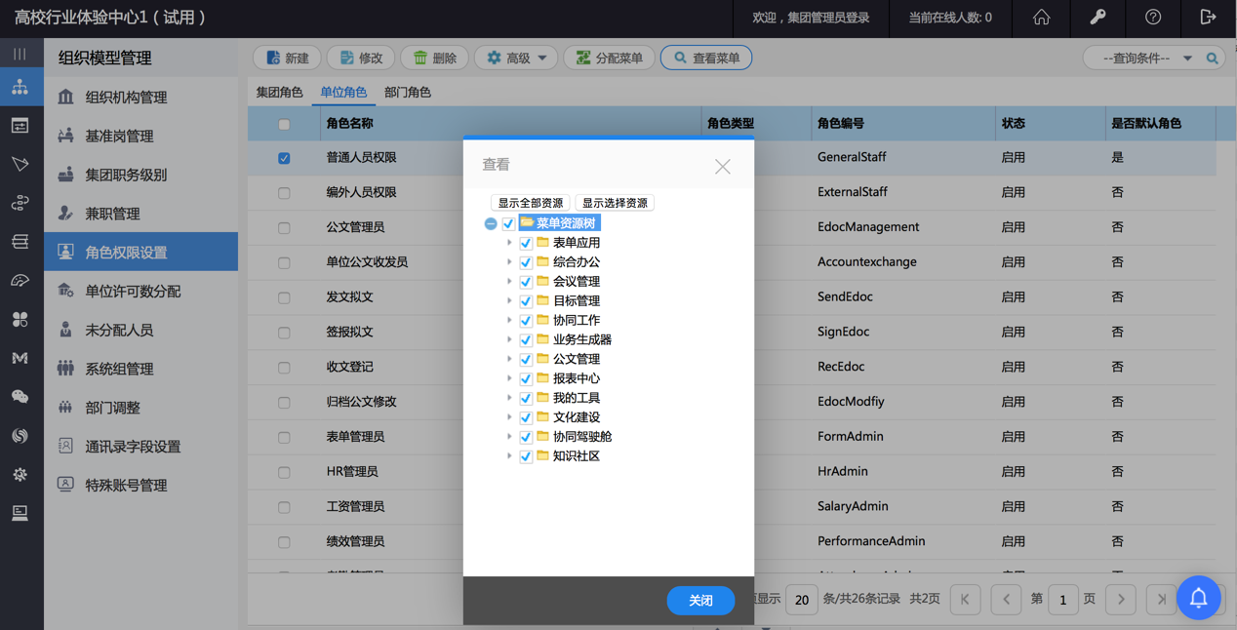Click the blue notification bell at bottom right

click(x=1199, y=598)
